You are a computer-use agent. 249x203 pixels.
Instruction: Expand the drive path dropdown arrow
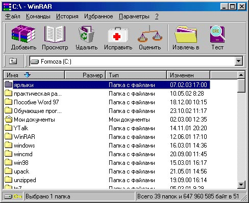[x=238, y=61]
